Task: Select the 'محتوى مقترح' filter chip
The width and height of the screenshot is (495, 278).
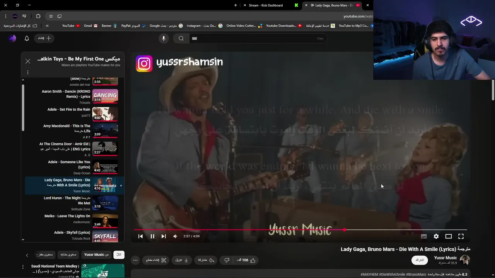Action: click(45, 255)
